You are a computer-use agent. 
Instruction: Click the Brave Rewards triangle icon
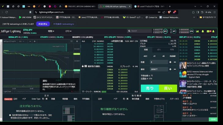click(174, 12)
